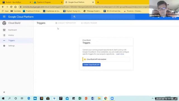Open History in the Cloud Build menu

click(x=11, y=35)
